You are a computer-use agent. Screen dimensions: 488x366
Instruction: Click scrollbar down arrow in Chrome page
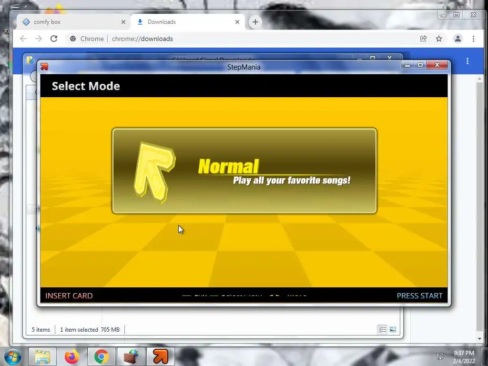[x=479, y=339]
